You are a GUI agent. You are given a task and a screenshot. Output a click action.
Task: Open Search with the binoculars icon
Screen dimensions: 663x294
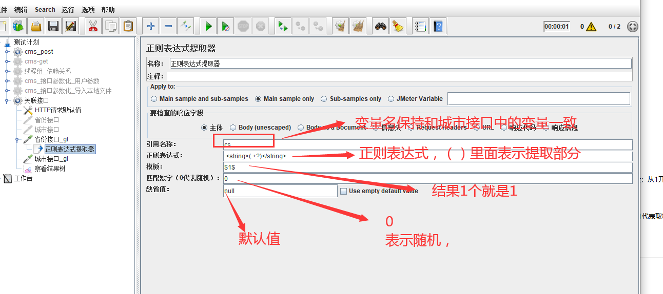[x=380, y=26]
